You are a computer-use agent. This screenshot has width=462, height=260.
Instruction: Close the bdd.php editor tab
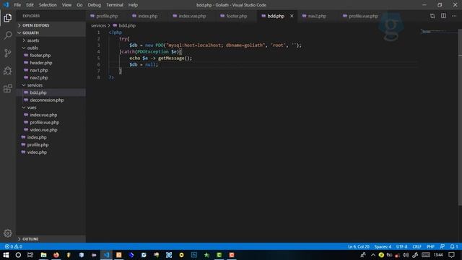(x=292, y=16)
